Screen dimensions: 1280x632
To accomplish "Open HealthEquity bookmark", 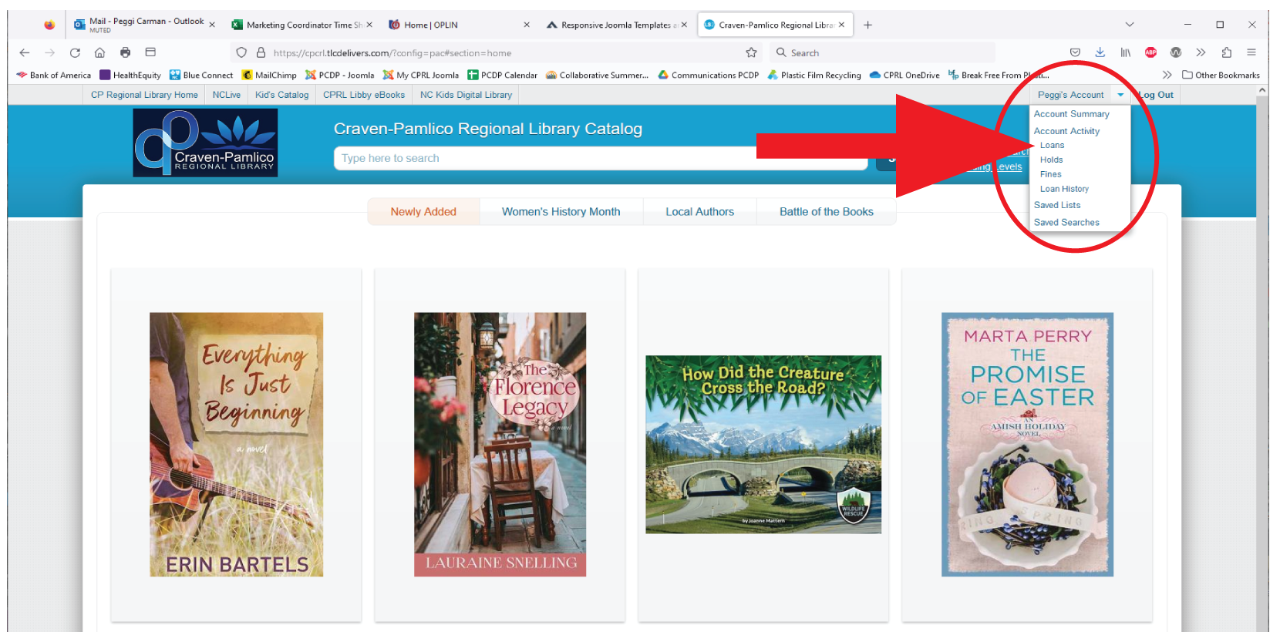I will pyautogui.click(x=130, y=75).
